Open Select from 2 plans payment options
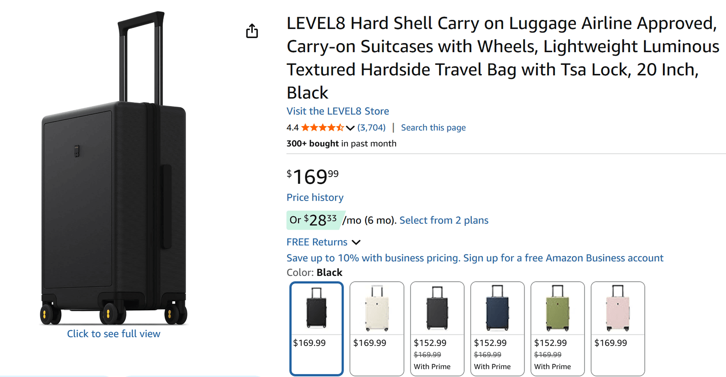This screenshot has width=726, height=377. pyautogui.click(x=443, y=220)
